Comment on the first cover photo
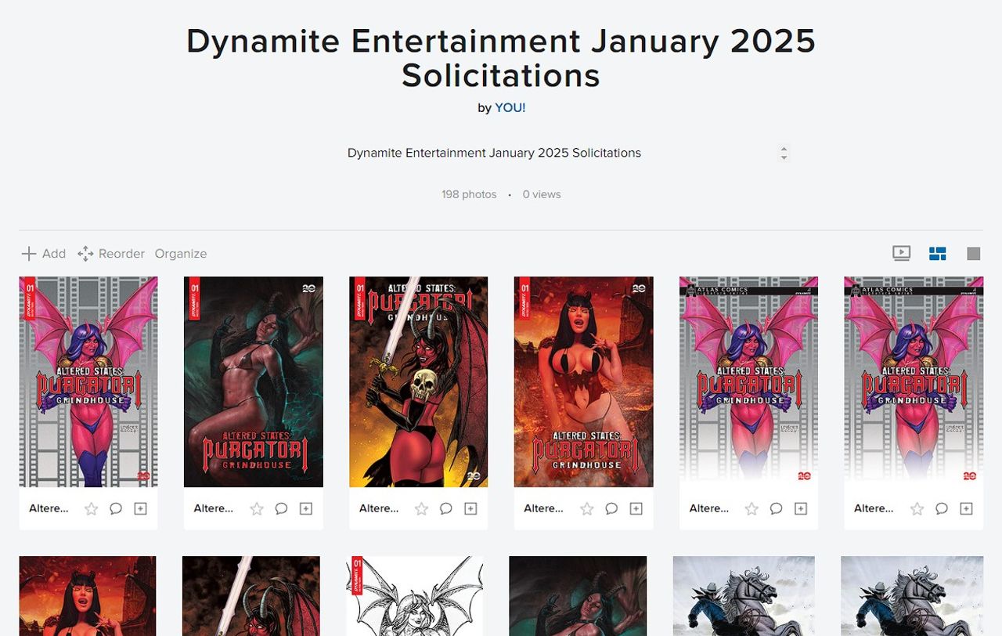This screenshot has width=1002, height=636. point(116,508)
